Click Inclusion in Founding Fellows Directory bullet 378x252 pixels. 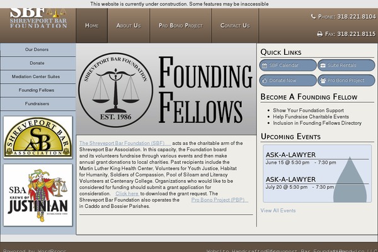point(318,123)
